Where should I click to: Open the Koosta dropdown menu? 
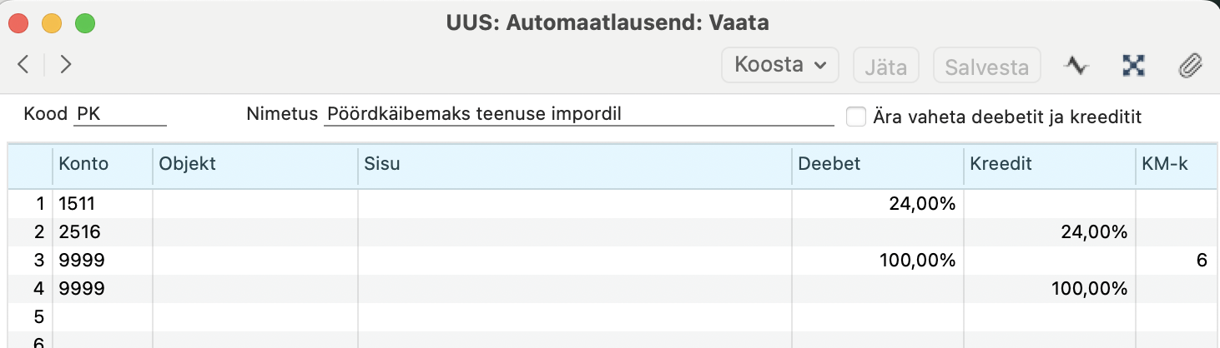click(780, 65)
